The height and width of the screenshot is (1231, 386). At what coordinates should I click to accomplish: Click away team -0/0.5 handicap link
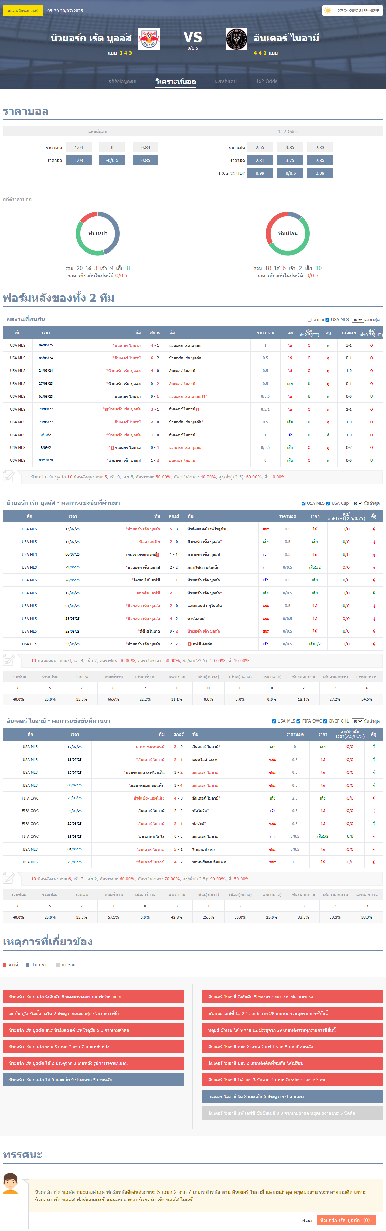pyautogui.click(x=311, y=276)
